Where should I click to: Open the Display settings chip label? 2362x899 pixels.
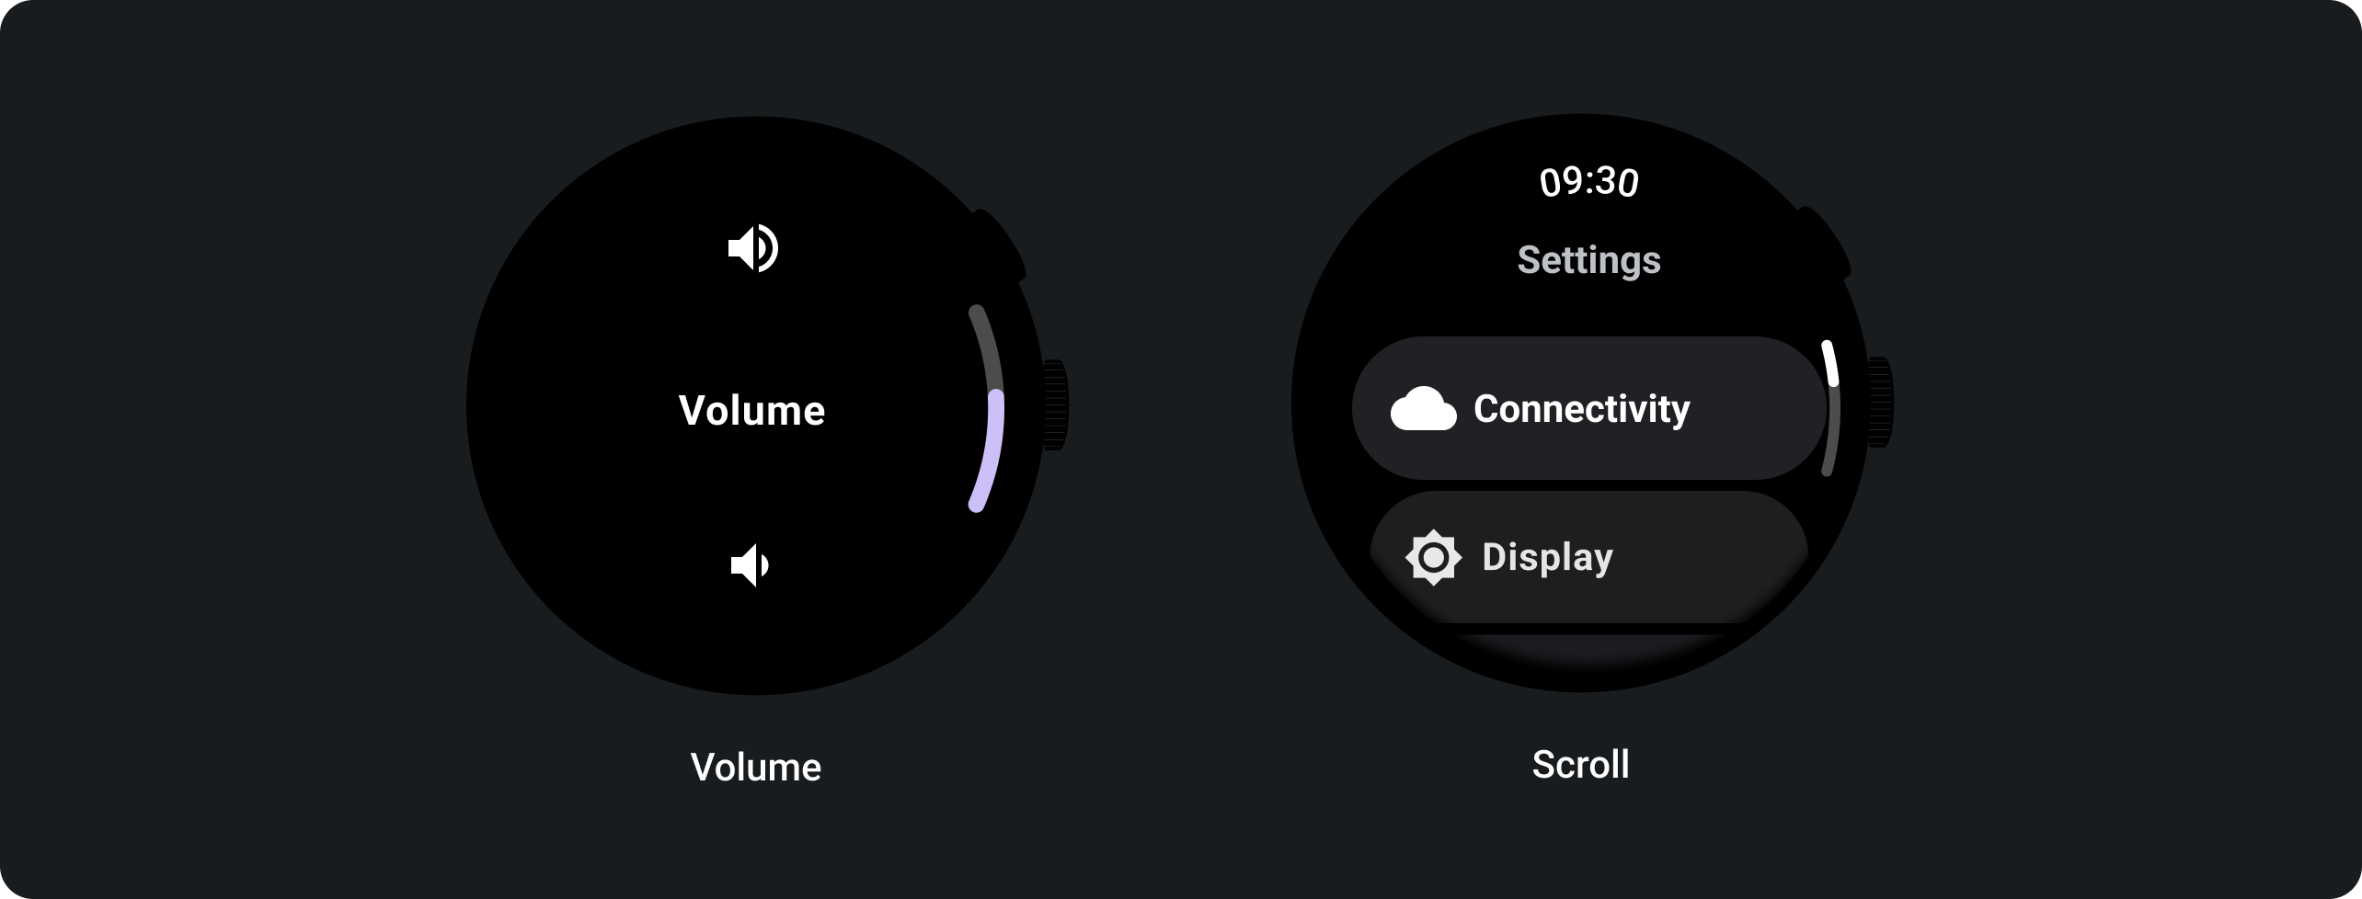[x=1547, y=557]
